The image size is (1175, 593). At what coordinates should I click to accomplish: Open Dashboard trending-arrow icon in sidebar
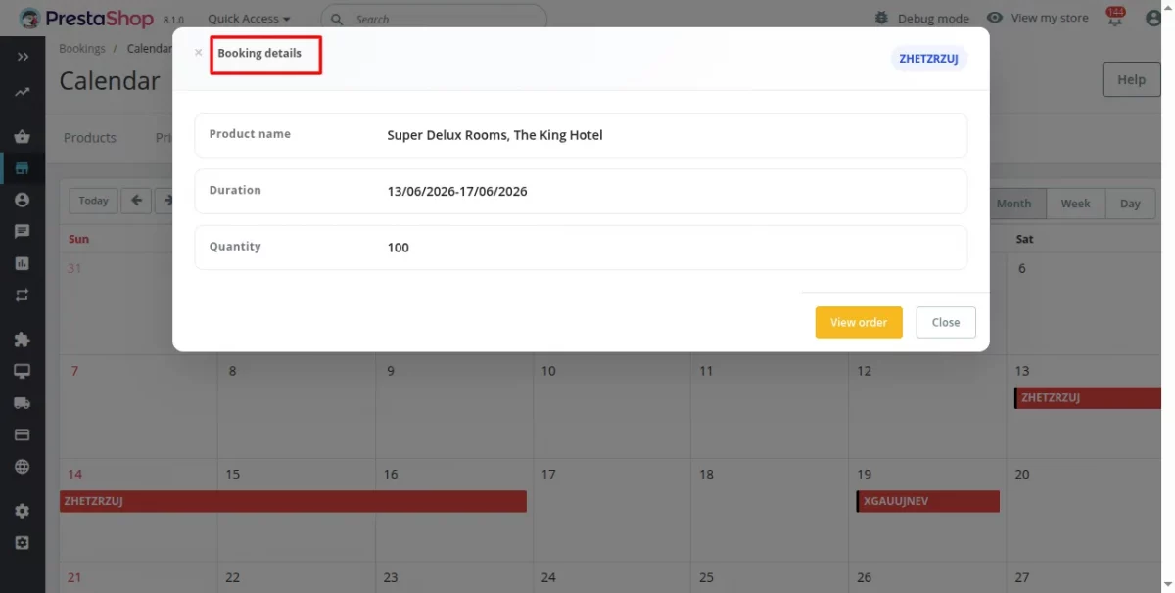coord(23,93)
